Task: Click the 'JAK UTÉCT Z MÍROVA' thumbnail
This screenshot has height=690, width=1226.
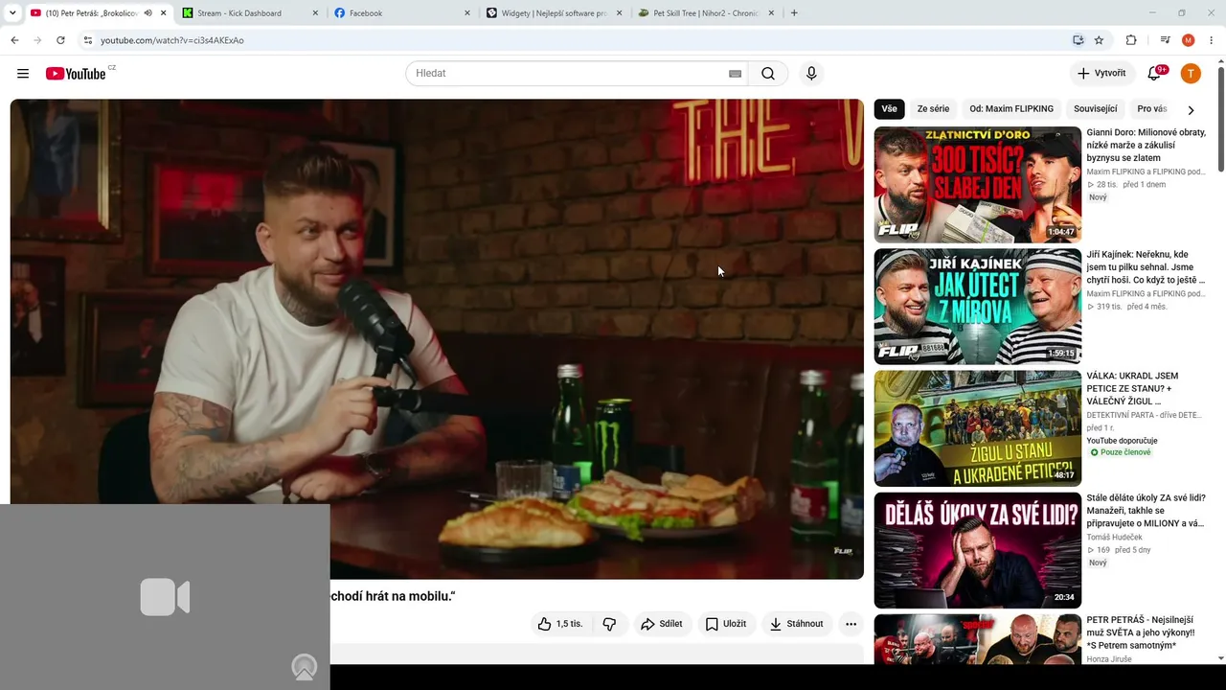Action: coord(978,307)
